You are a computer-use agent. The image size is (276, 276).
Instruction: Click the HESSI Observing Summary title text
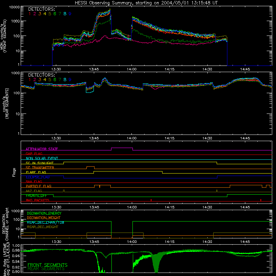click(146, 3)
